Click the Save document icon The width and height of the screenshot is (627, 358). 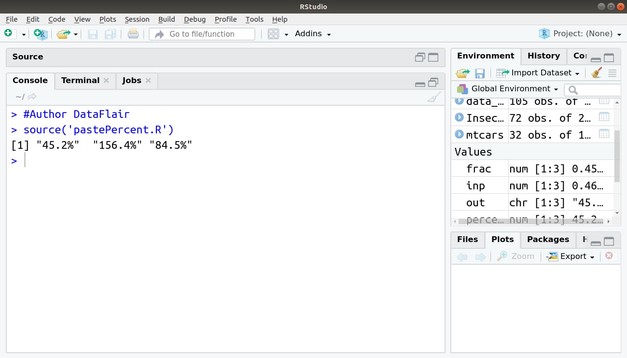point(93,34)
